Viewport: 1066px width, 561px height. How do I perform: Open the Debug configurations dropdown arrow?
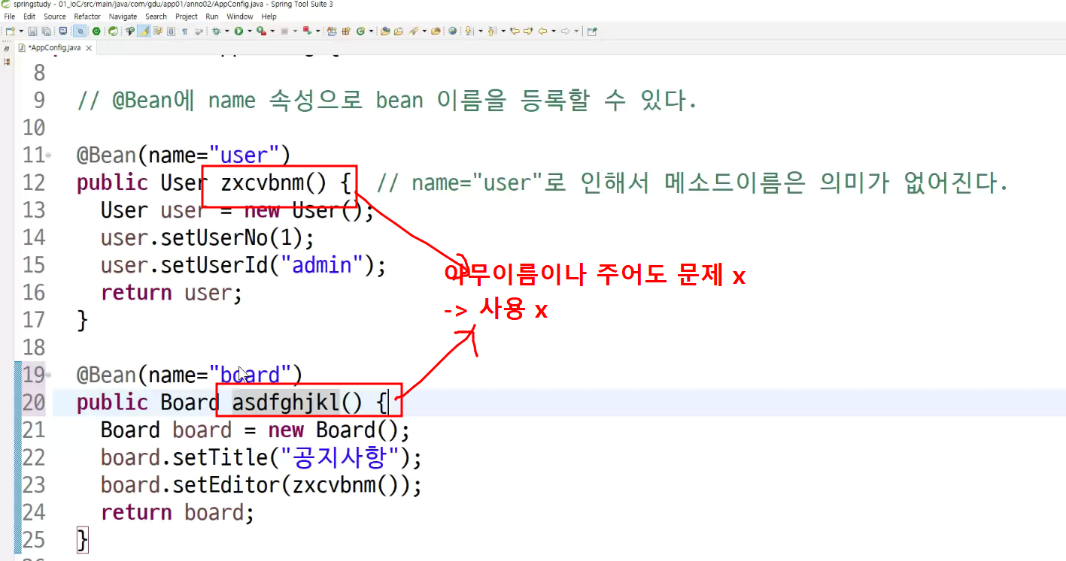point(227,31)
